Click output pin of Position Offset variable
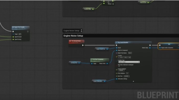The width and height of the screenshot is (179, 100). [93, 9]
